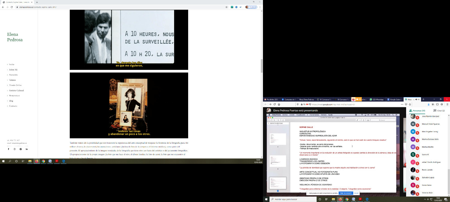Image resolution: width=450 pixels, height=202 pixels.
Task: Open the LinkedIn icon on the website
Action: tap(27, 149)
